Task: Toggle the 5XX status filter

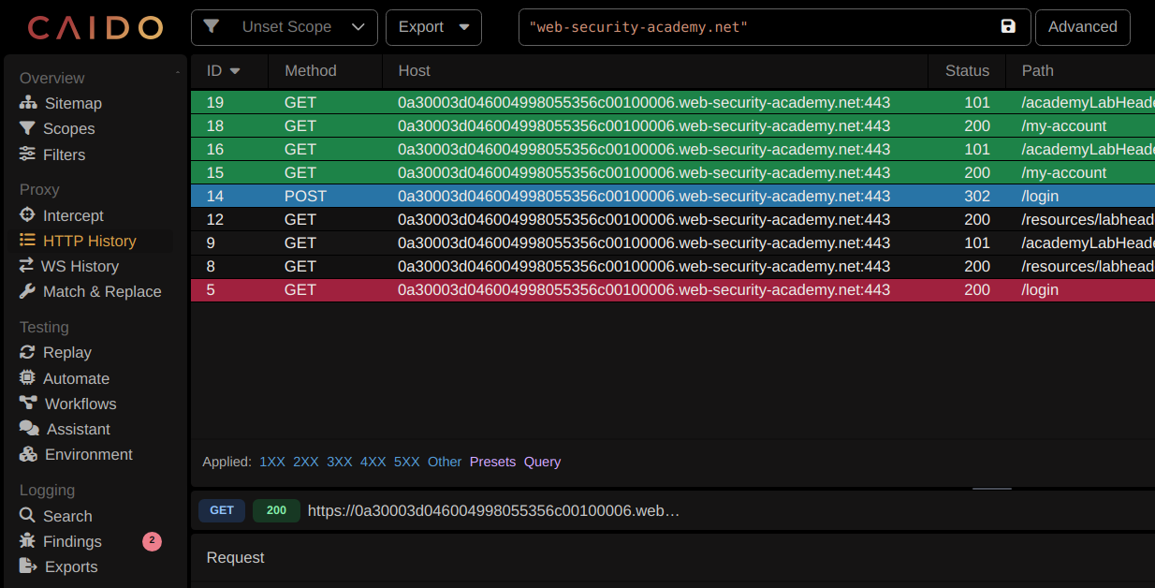Action: pos(407,462)
